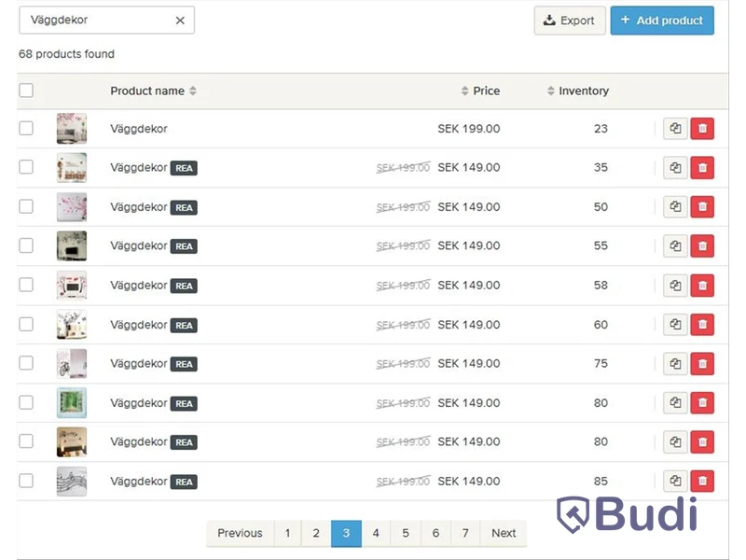Delete the product with inventory 85
This screenshot has width=746, height=560.
702,481
